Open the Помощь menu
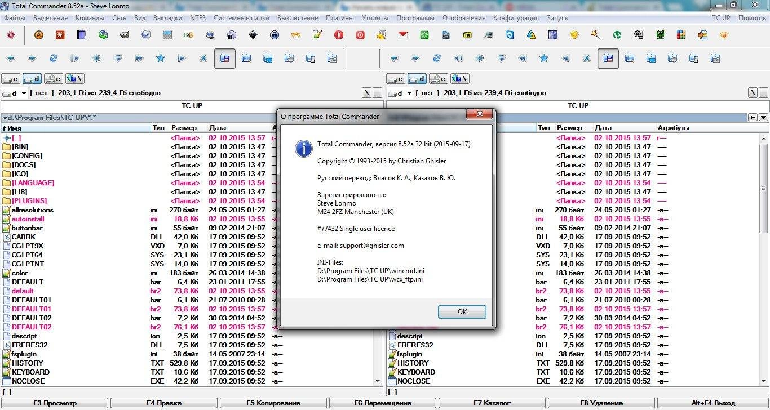 (x=752, y=18)
